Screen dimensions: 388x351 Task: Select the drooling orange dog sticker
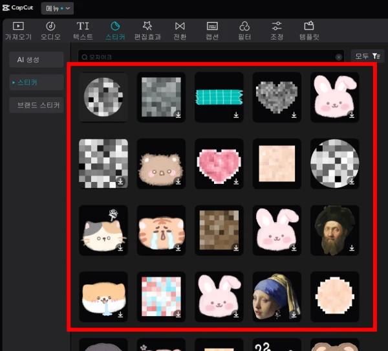pos(103,297)
